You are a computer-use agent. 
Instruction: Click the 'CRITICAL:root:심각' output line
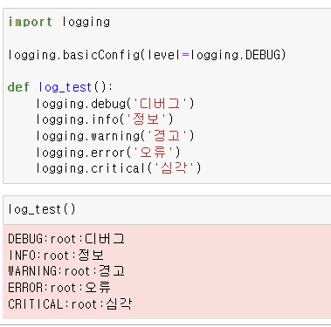point(70,304)
